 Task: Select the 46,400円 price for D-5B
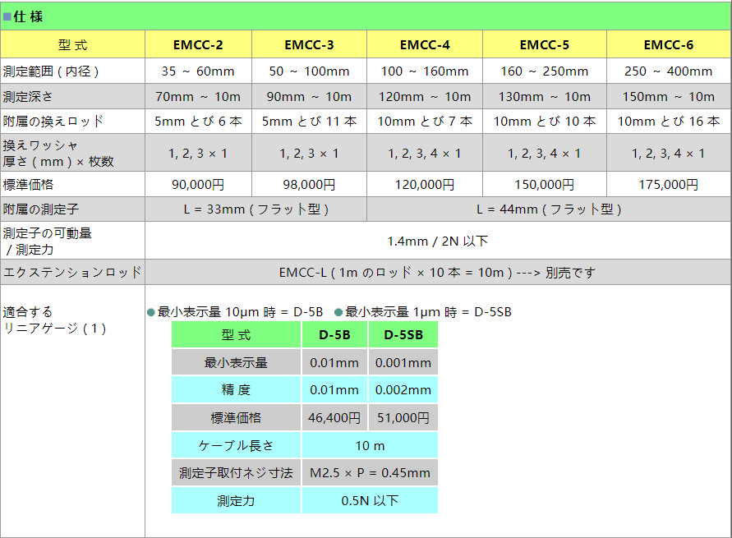coord(334,417)
